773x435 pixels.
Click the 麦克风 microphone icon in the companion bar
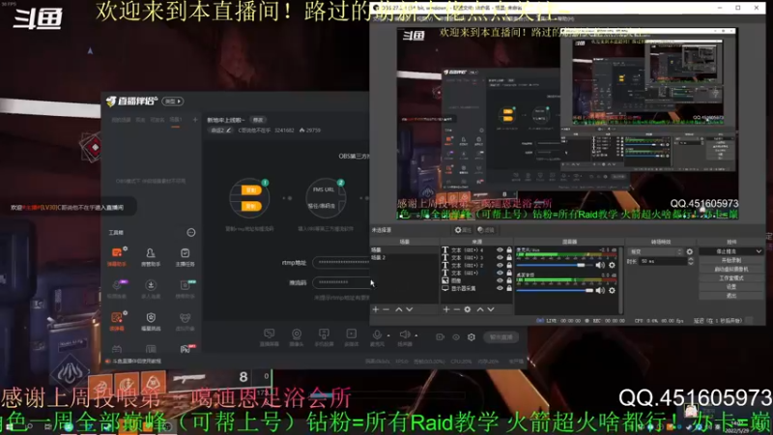pos(377,336)
